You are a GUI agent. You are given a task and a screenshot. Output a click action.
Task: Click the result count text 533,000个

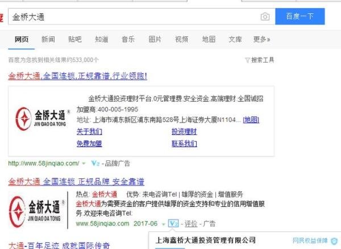86,60
